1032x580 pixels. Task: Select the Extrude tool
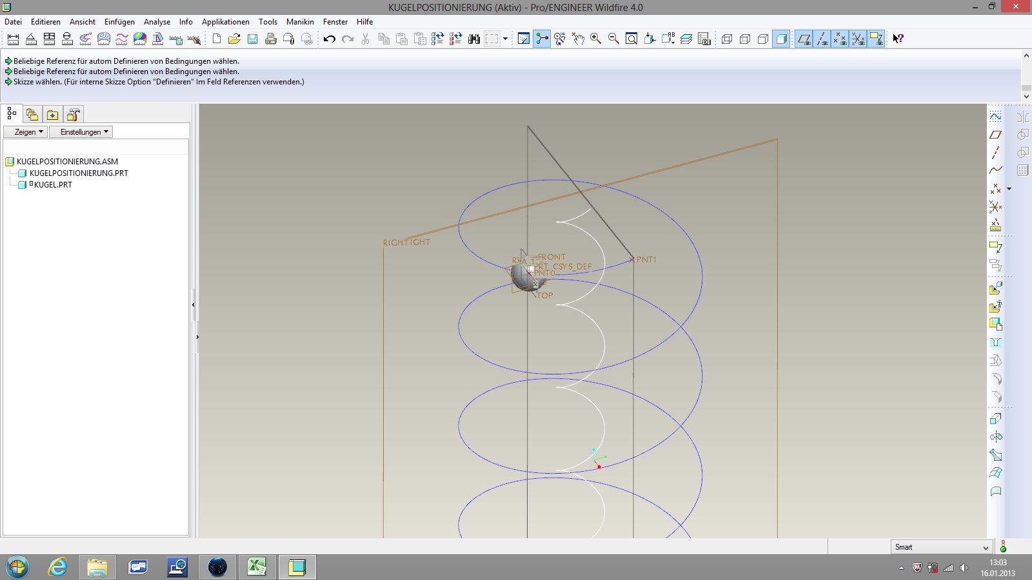pos(996,418)
